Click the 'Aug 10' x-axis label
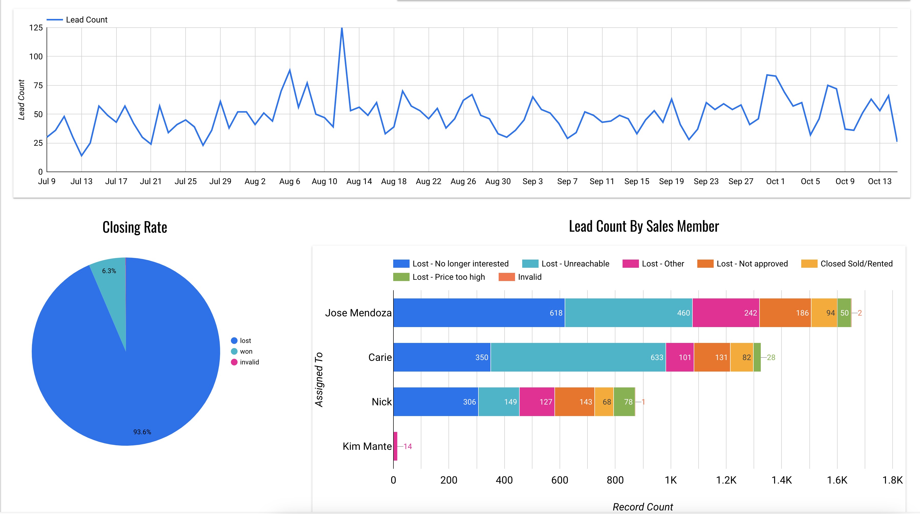Image resolution: width=920 pixels, height=514 pixels. click(324, 182)
